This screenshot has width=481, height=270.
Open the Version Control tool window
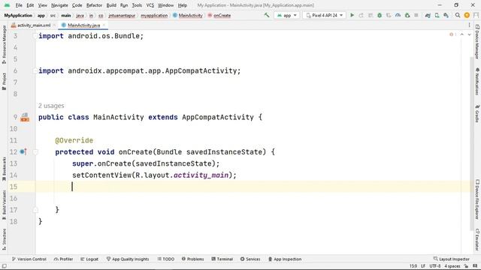29,259
